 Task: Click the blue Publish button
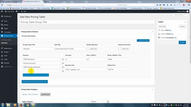[182, 43]
